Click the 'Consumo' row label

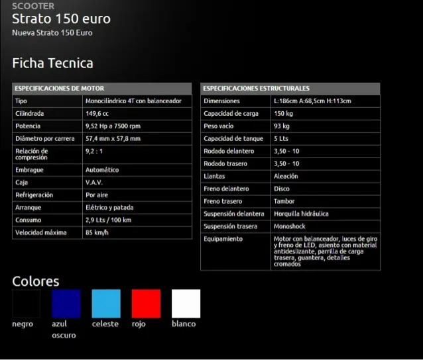point(28,220)
